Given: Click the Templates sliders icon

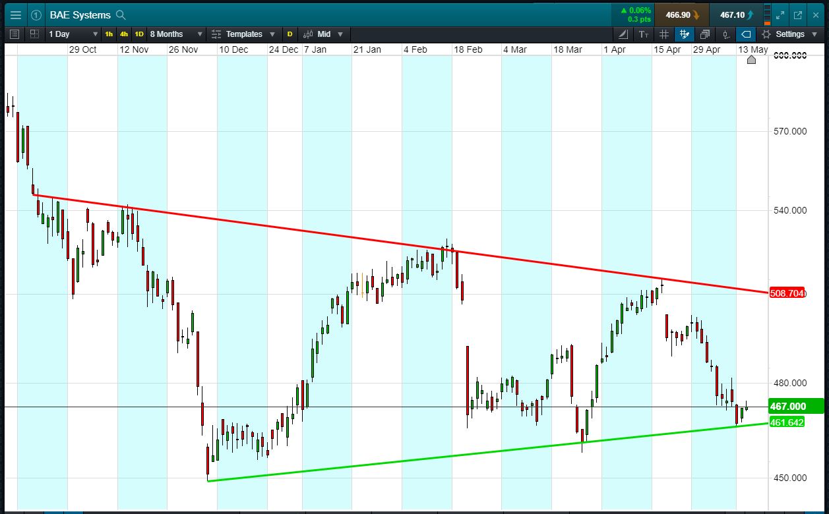Looking at the screenshot, I should coord(216,34).
